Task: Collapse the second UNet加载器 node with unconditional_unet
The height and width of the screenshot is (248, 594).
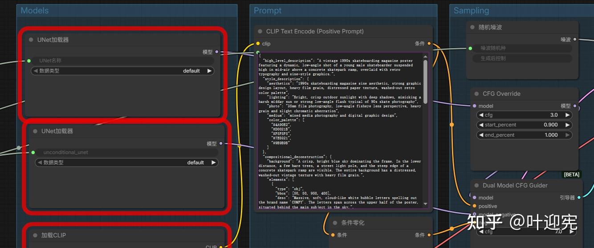Action: pos(35,131)
